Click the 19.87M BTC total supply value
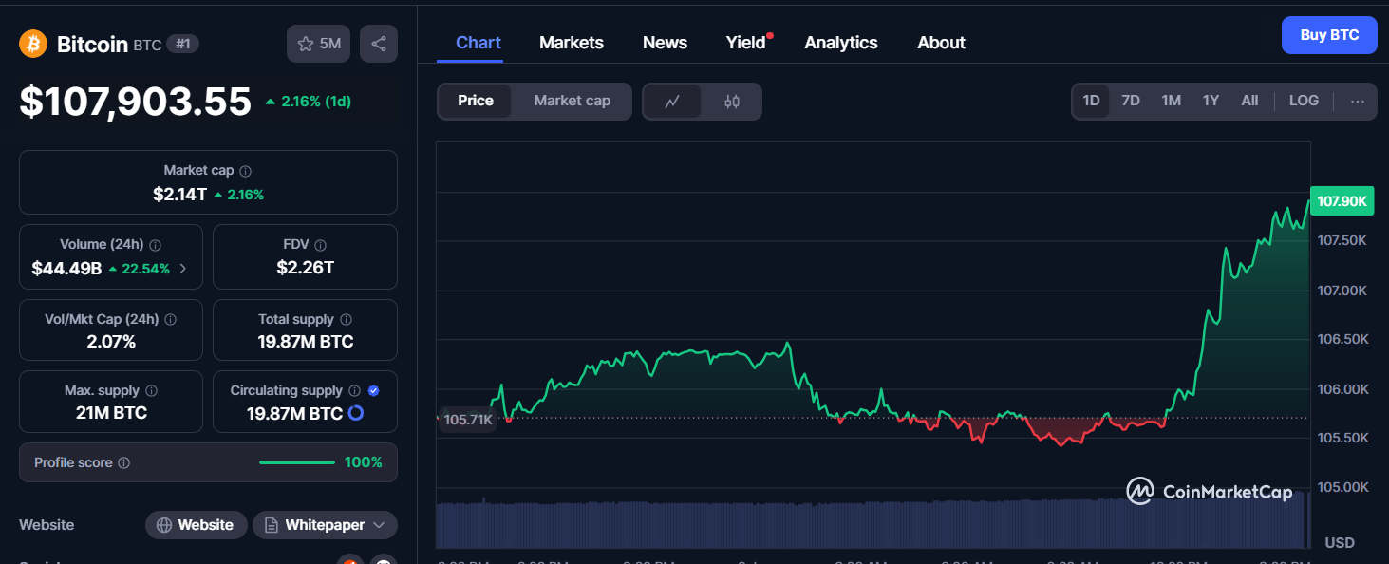This screenshot has height=564, width=1389. click(305, 342)
